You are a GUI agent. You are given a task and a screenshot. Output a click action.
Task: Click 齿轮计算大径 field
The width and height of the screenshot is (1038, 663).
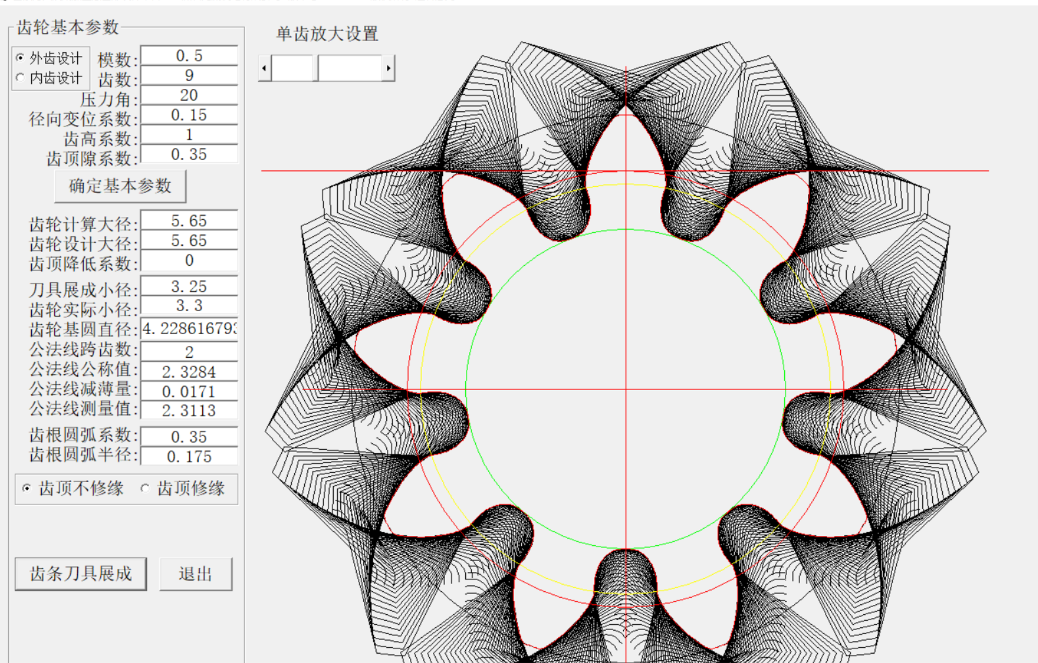pos(189,220)
